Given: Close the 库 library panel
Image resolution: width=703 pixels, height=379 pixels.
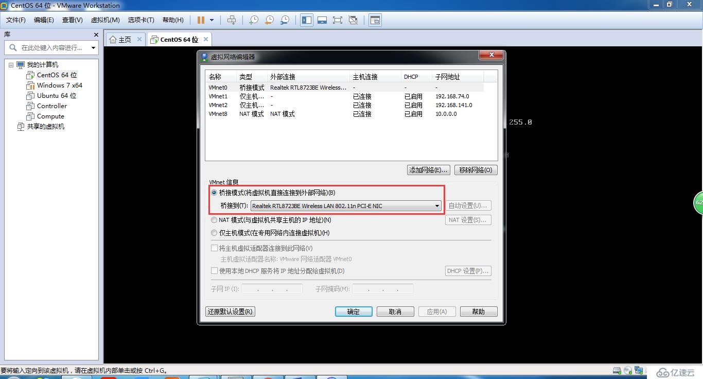Looking at the screenshot, I should 96,35.
